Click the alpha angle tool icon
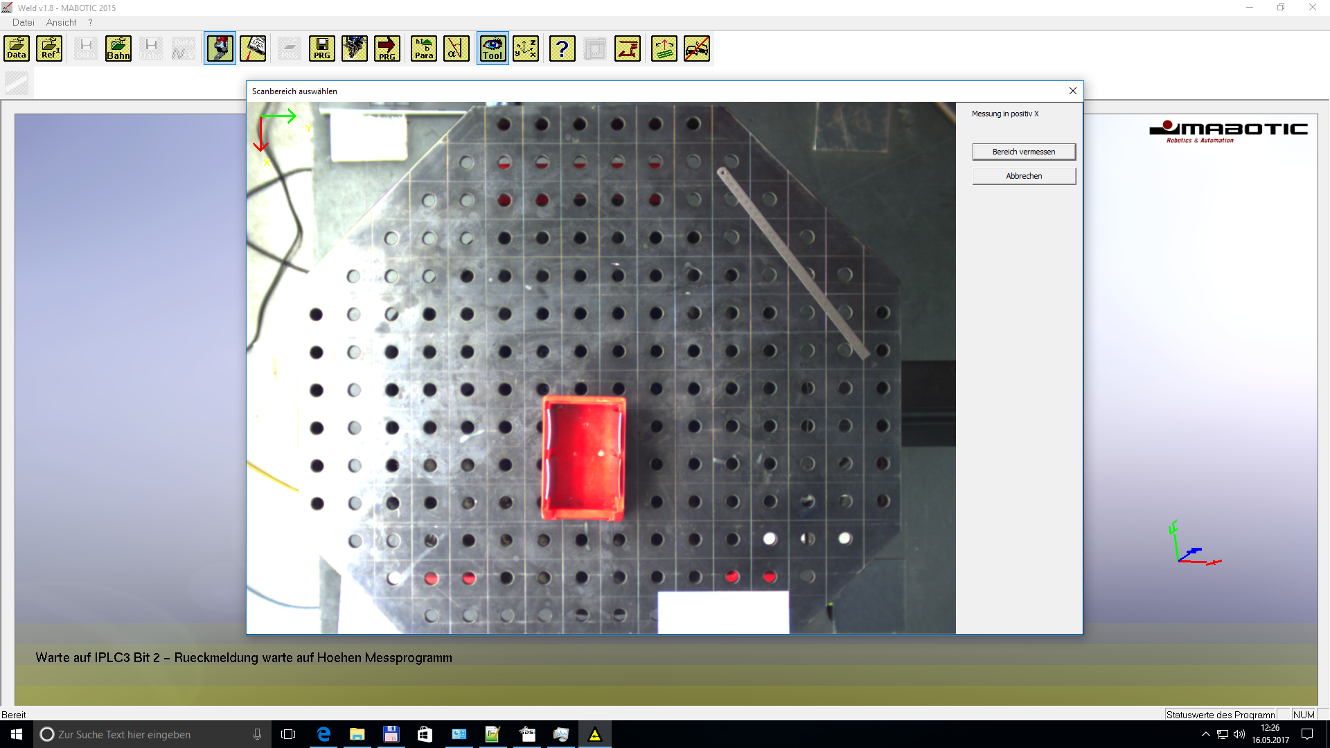1330x748 pixels. point(456,48)
